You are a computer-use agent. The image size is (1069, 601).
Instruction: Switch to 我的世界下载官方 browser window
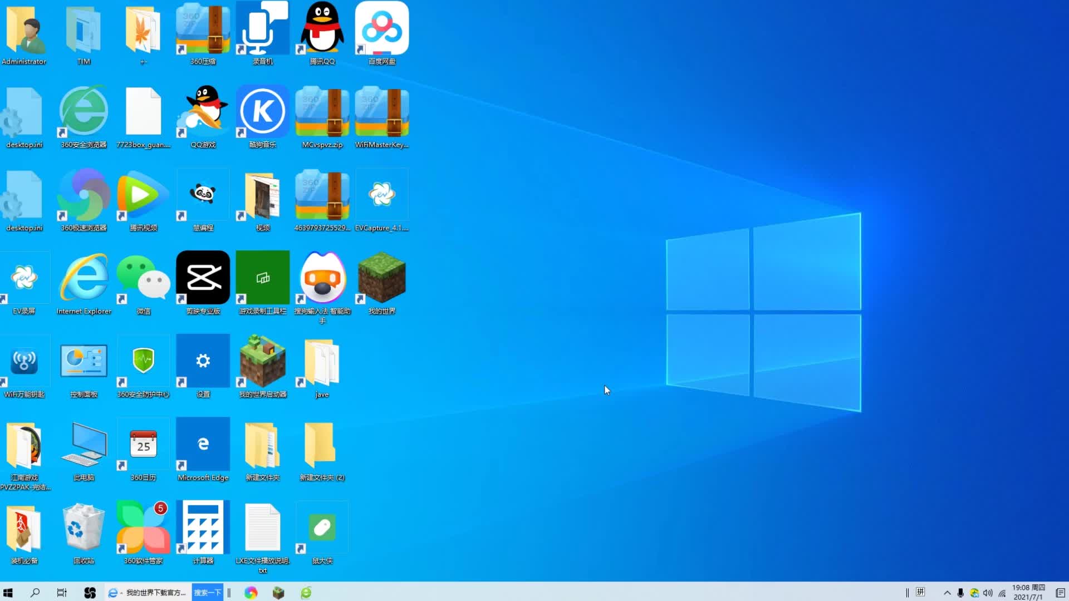pos(147,593)
